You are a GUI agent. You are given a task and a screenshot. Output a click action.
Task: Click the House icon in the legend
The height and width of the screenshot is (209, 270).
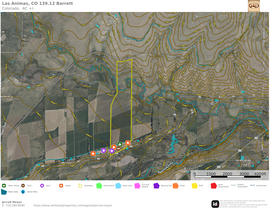(x=61, y=185)
